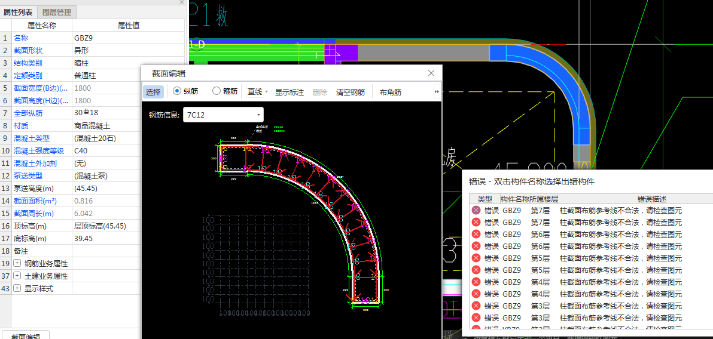
Task: Click the error icon on first 第3层 row
Action: coord(476,306)
